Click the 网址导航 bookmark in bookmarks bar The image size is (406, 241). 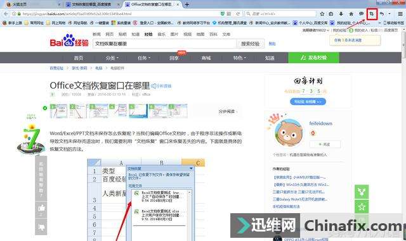pyautogui.click(x=77, y=23)
